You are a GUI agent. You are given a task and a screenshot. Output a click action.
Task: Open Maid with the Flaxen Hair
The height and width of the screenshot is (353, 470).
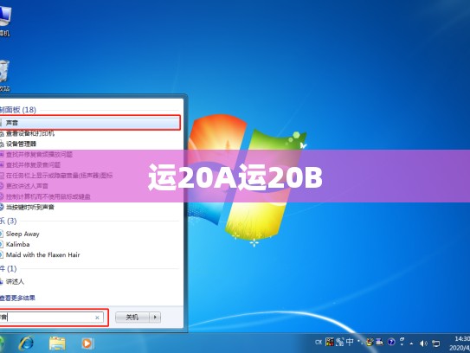point(42,254)
